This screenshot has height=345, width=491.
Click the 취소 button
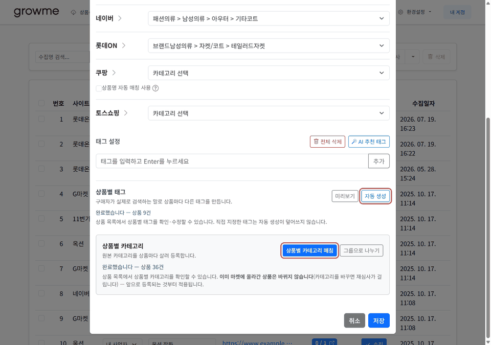(x=354, y=320)
